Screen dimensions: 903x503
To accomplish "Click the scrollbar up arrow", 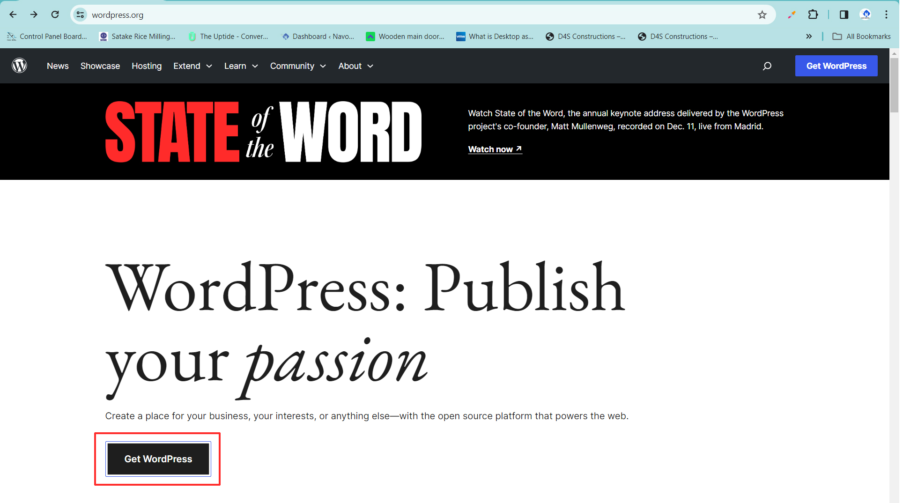I will coord(894,53).
